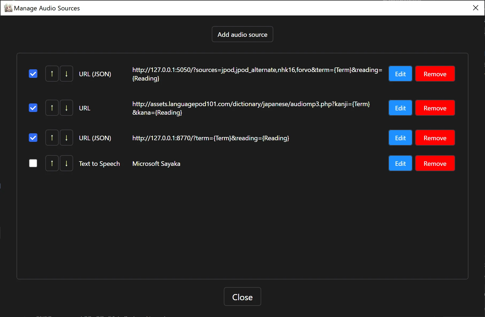The width and height of the screenshot is (485, 317).
Task: Add a new audio source
Action: [x=242, y=34]
